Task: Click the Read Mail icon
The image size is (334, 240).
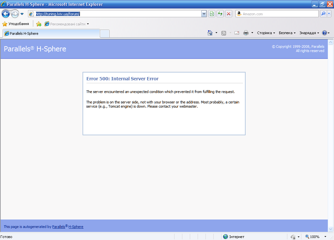Action: (x=237, y=33)
